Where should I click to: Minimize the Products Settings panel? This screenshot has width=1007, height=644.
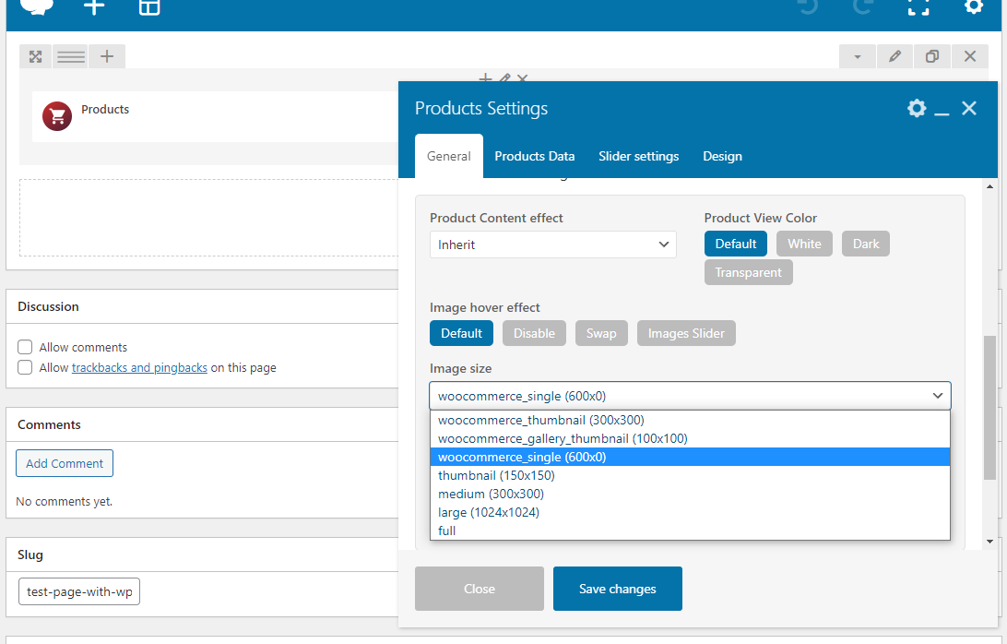pos(942,113)
